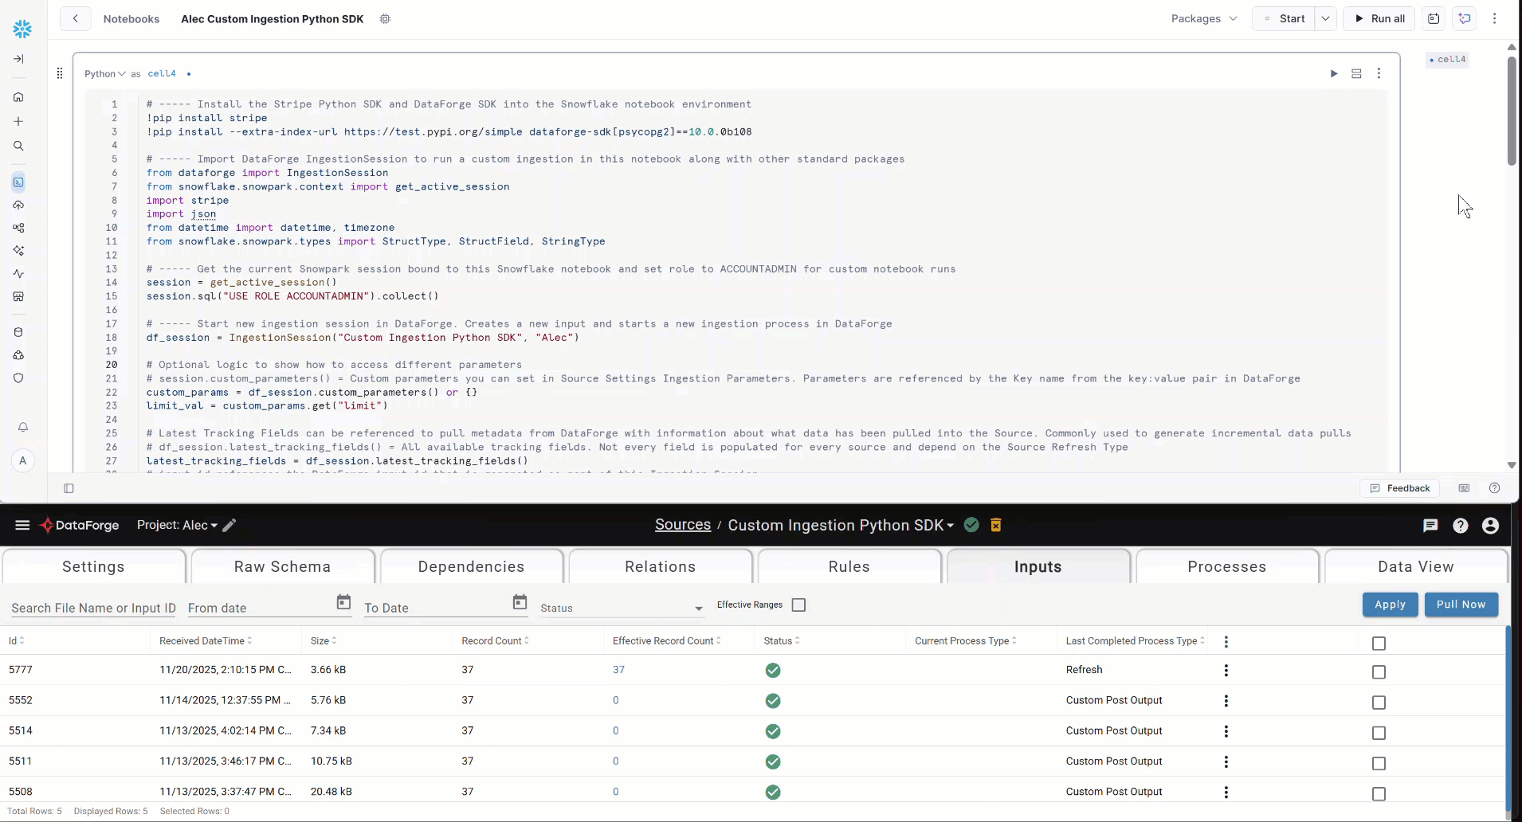Open the Governance shield icon in sidebar

click(x=18, y=378)
